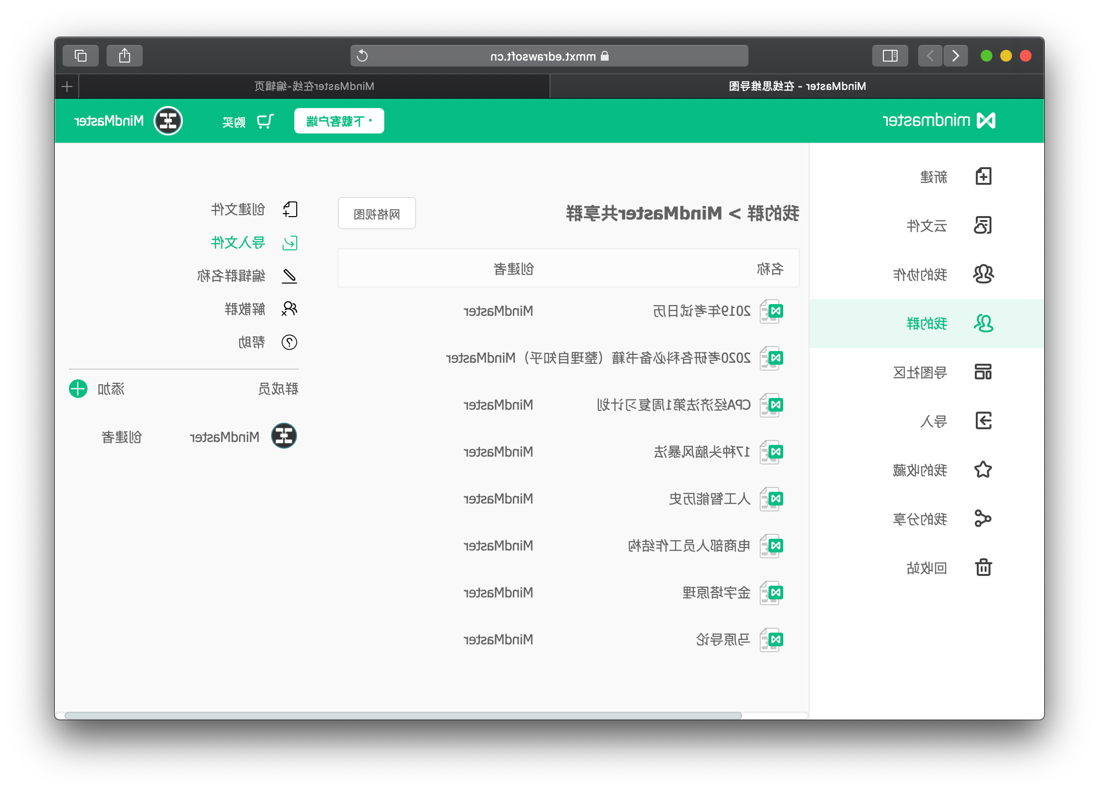1099x792 pixels.
Task: Click the MindMaster member avatar under 群成员
Action: tap(284, 436)
